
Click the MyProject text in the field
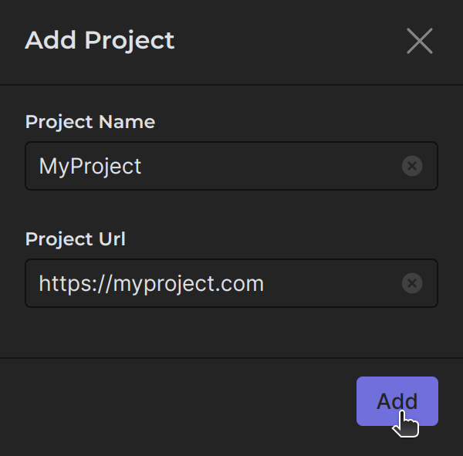coord(90,166)
